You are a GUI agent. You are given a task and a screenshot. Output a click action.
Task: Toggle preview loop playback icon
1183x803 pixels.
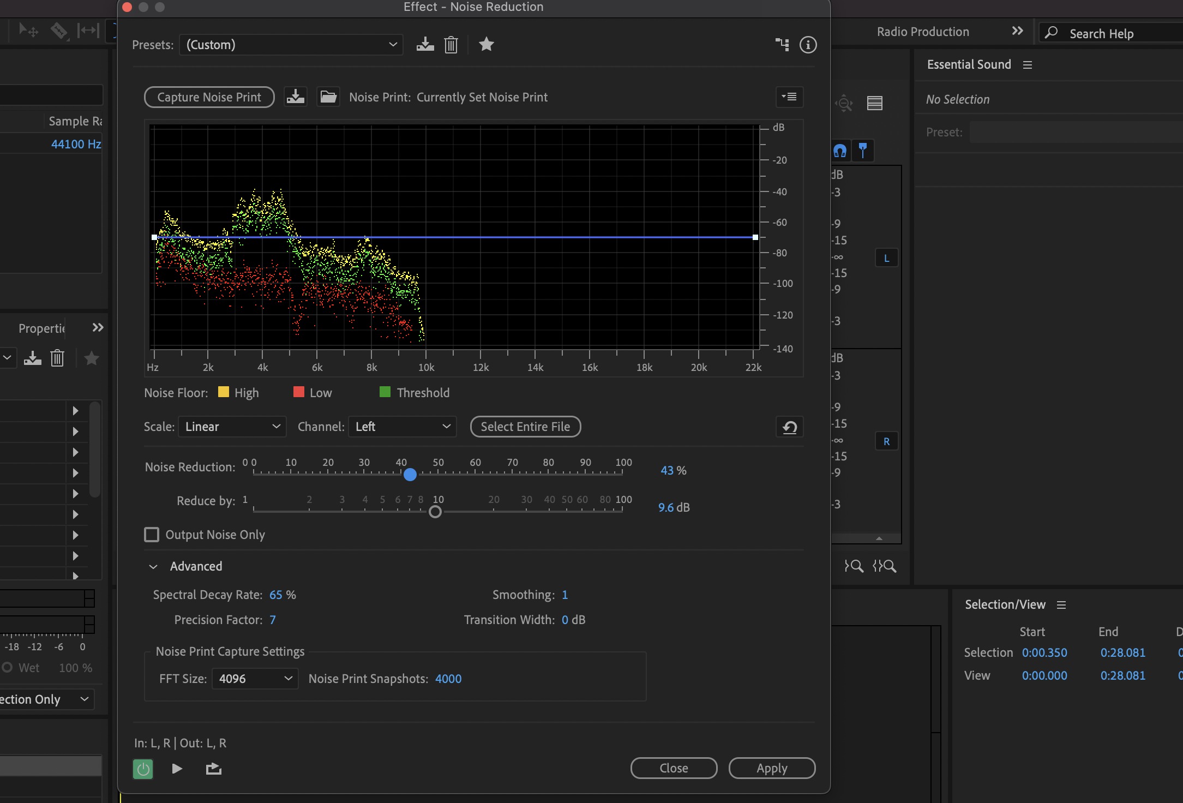click(213, 769)
